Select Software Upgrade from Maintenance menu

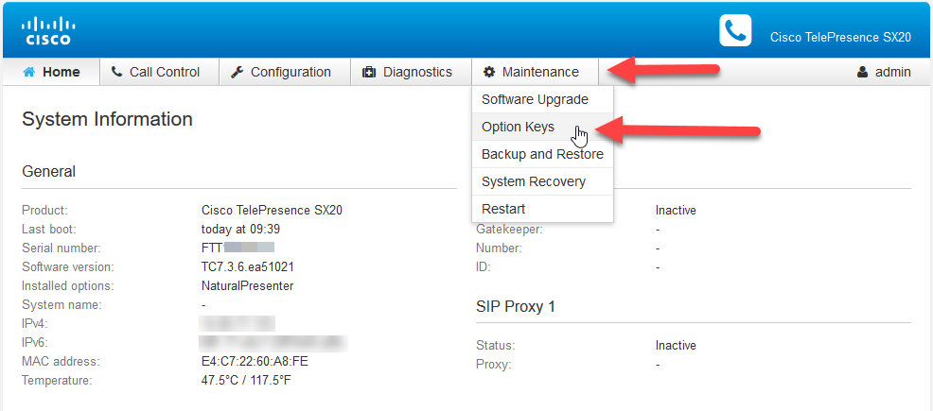point(542,99)
